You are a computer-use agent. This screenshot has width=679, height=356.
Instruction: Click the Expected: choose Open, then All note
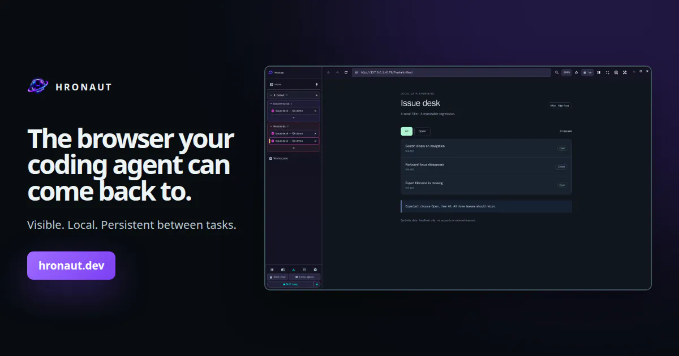[x=486, y=206]
